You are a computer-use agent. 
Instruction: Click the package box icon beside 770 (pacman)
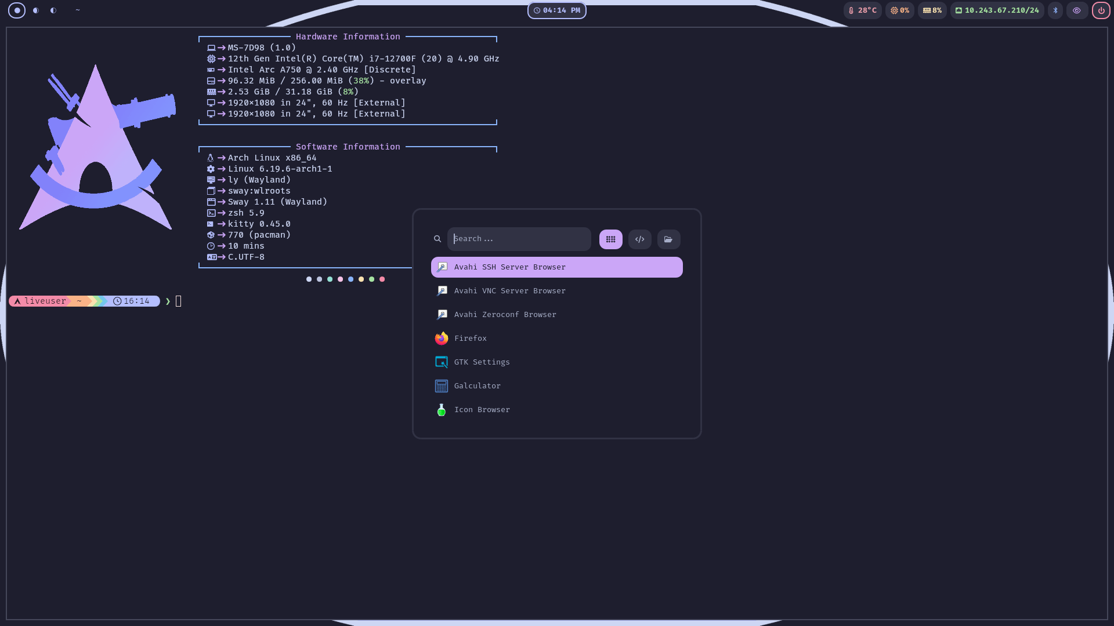(211, 235)
